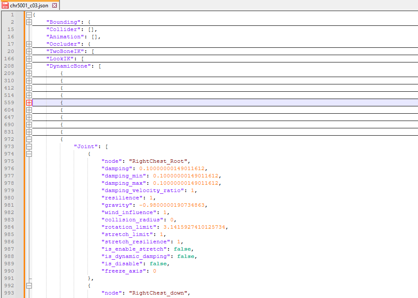Click the "RightChest_down" node value
Image resolution: width=418 pixels, height=298 pixels.
click(x=158, y=293)
